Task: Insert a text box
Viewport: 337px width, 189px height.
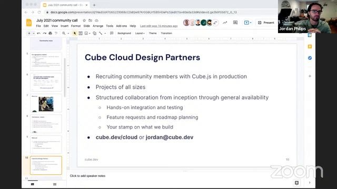Action: 81,33
